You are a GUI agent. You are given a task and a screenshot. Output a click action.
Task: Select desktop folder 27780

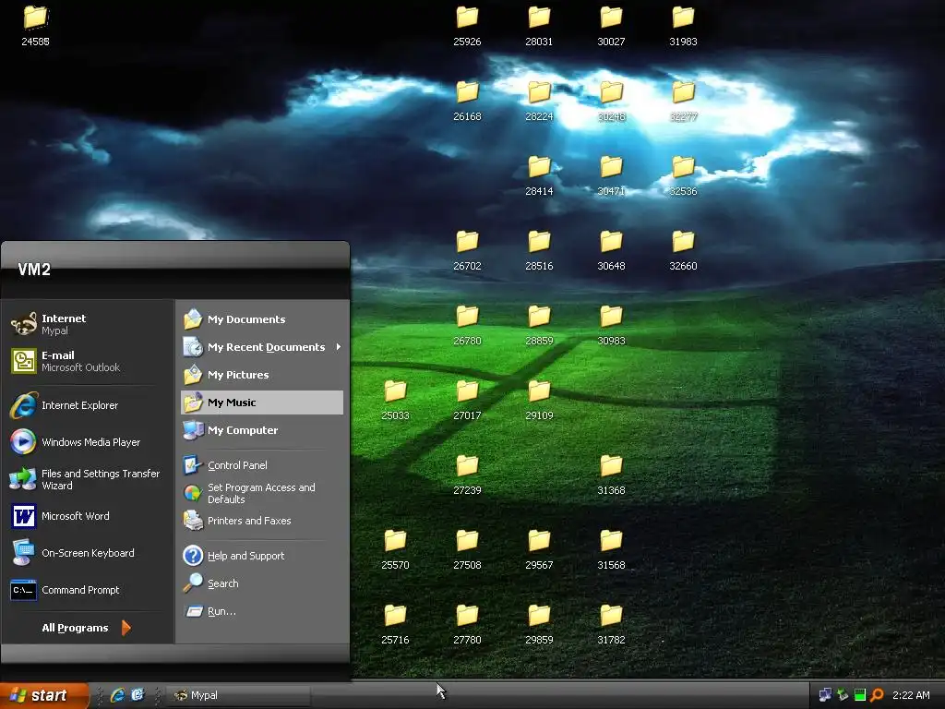tap(467, 623)
